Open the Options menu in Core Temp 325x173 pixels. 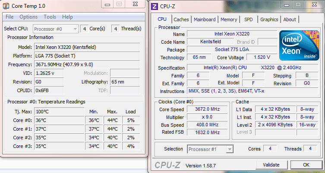[x=28, y=17]
